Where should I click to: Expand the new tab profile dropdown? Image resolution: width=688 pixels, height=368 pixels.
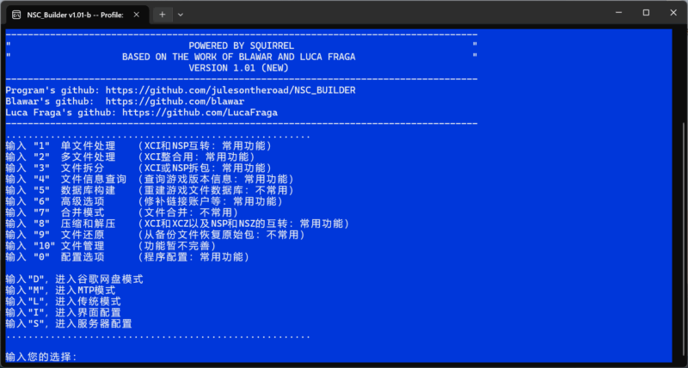pos(181,15)
